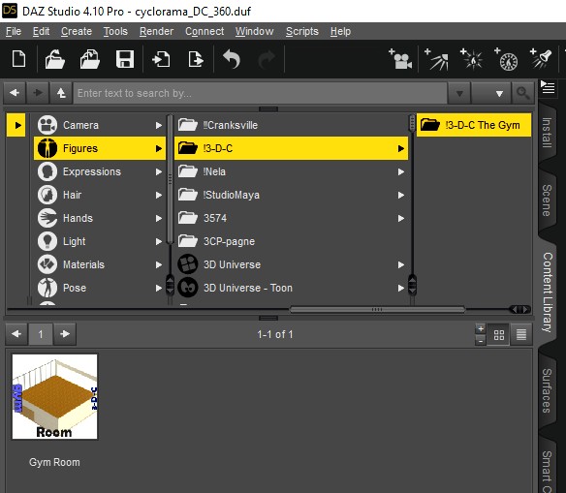Screen dimensions: 566x493
Task: Go to next results page
Action: pos(65,334)
